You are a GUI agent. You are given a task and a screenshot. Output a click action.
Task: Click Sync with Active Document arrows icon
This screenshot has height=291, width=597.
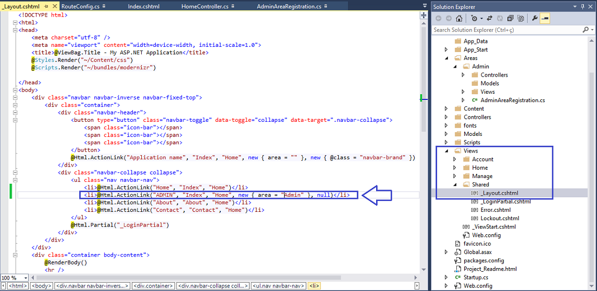(490, 18)
